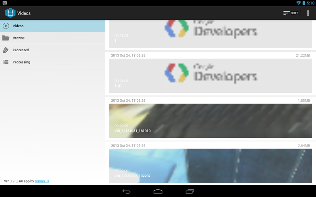Image resolution: width=316 pixels, height=197 pixels.
Task: Click the 2.64MB file size label
Action: pos(304,145)
